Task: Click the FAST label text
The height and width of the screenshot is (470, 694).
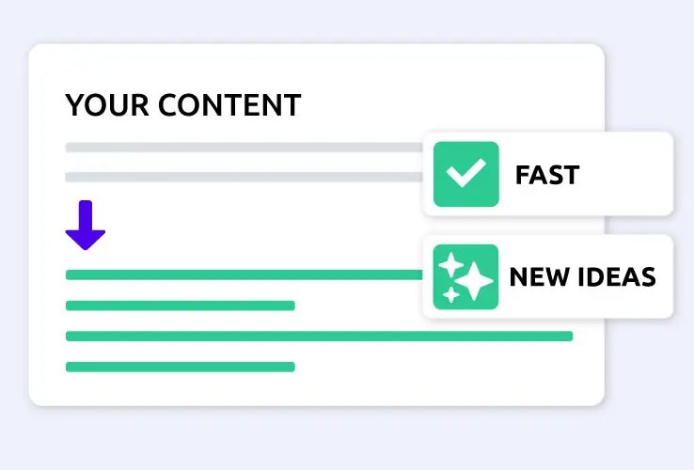Action: (547, 174)
